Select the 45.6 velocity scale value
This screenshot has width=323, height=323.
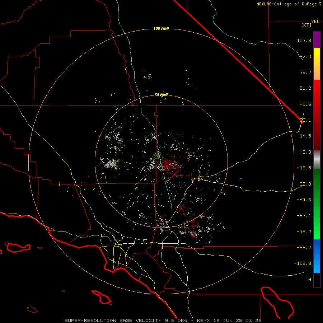(305, 104)
